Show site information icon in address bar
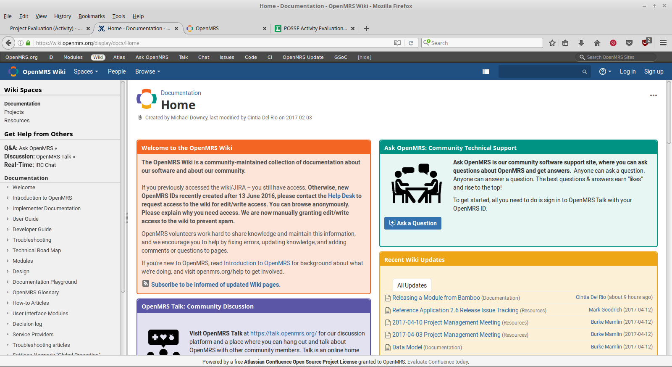Viewport: 672px width, 367px height. point(20,43)
